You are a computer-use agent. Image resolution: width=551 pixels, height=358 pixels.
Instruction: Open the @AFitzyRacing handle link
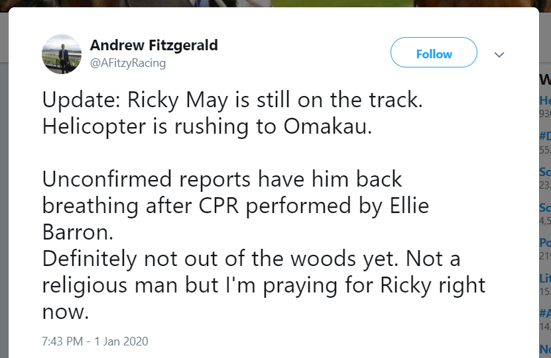128,63
